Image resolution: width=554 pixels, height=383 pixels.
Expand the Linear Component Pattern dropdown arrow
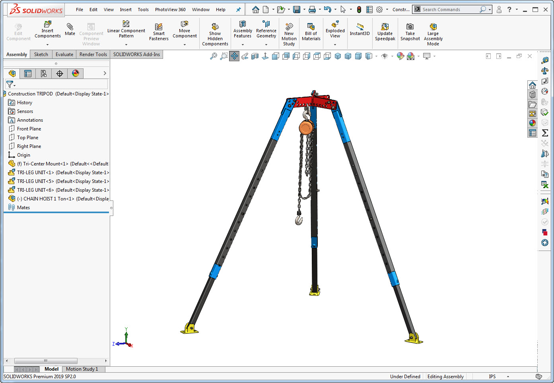pos(126,45)
